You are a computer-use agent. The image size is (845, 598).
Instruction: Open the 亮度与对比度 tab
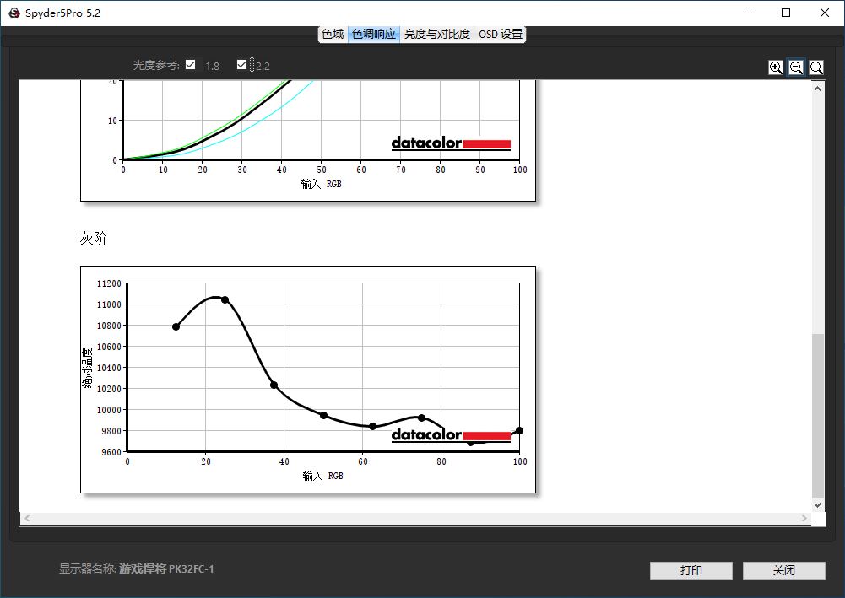point(436,35)
